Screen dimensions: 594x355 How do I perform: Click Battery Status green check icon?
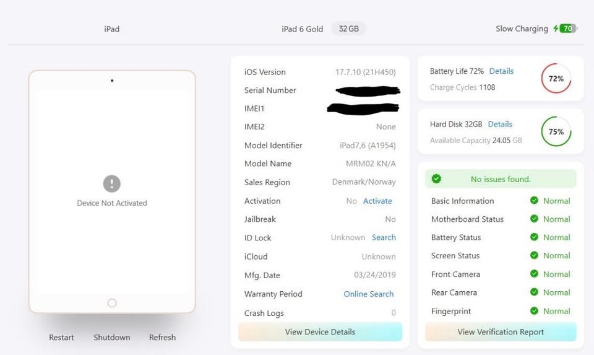[534, 237]
